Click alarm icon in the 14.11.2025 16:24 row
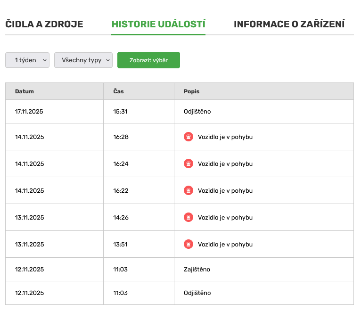Screen dimensions: 361x311 point(189,164)
